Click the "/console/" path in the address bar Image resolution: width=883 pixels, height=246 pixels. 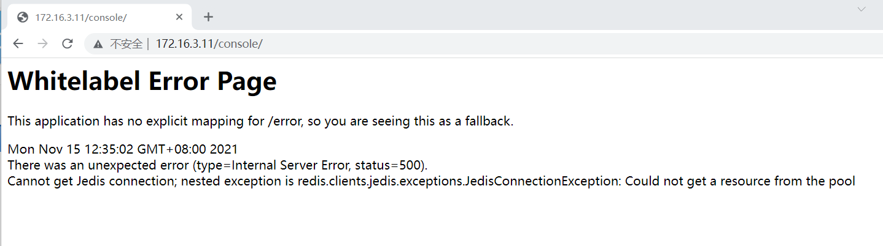point(238,44)
